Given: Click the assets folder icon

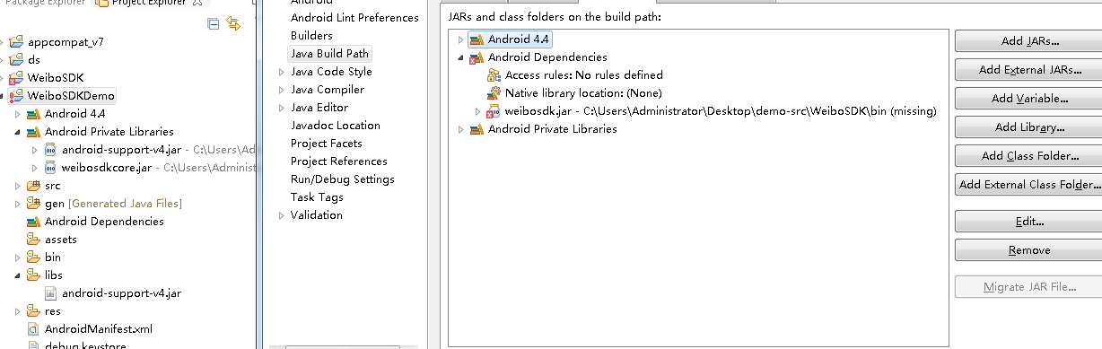Looking at the screenshot, I should pyautogui.click(x=33, y=240).
